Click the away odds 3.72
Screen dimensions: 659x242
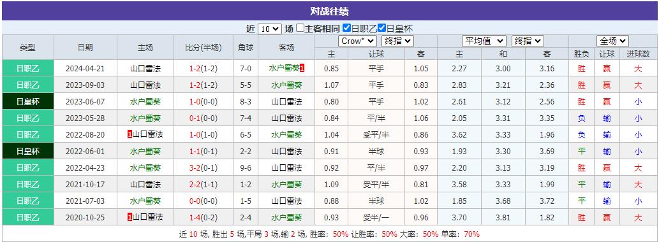coord(547,201)
